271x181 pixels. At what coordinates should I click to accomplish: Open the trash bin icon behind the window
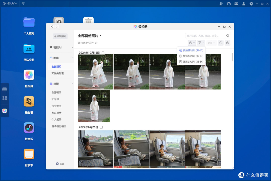[x=88, y=20]
